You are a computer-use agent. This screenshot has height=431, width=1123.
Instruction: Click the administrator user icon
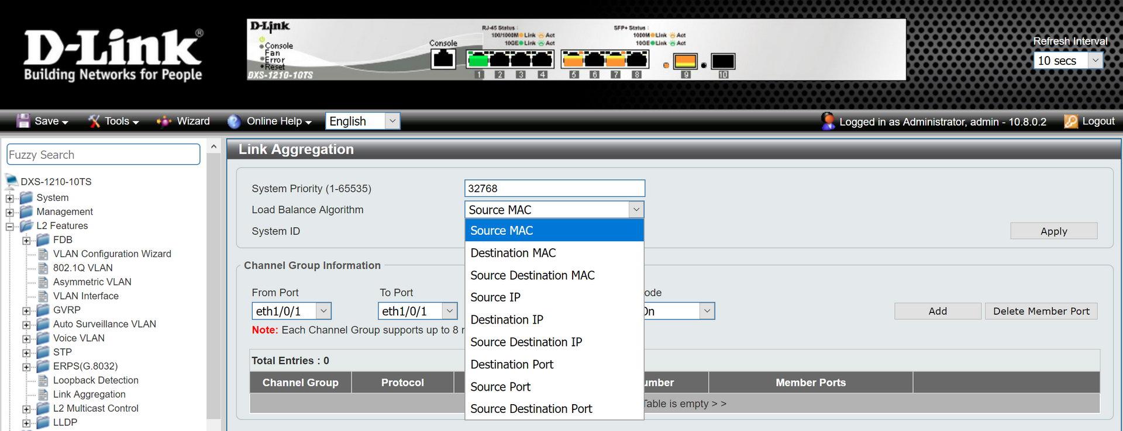(x=828, y=121)
